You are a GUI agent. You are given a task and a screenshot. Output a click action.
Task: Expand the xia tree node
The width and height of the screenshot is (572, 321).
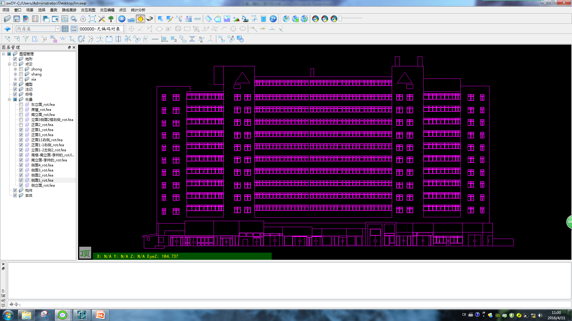click(x=15, y=79)
